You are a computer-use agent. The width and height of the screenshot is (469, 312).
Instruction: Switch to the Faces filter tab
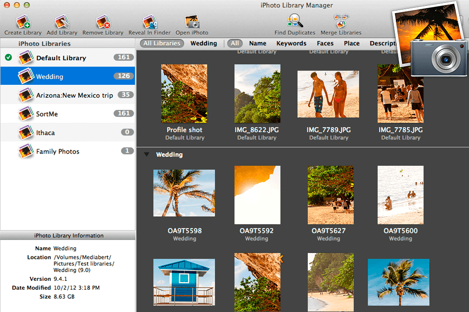(325, 43)
